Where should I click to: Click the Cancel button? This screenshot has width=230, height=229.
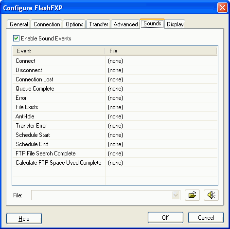click(206, 218)
